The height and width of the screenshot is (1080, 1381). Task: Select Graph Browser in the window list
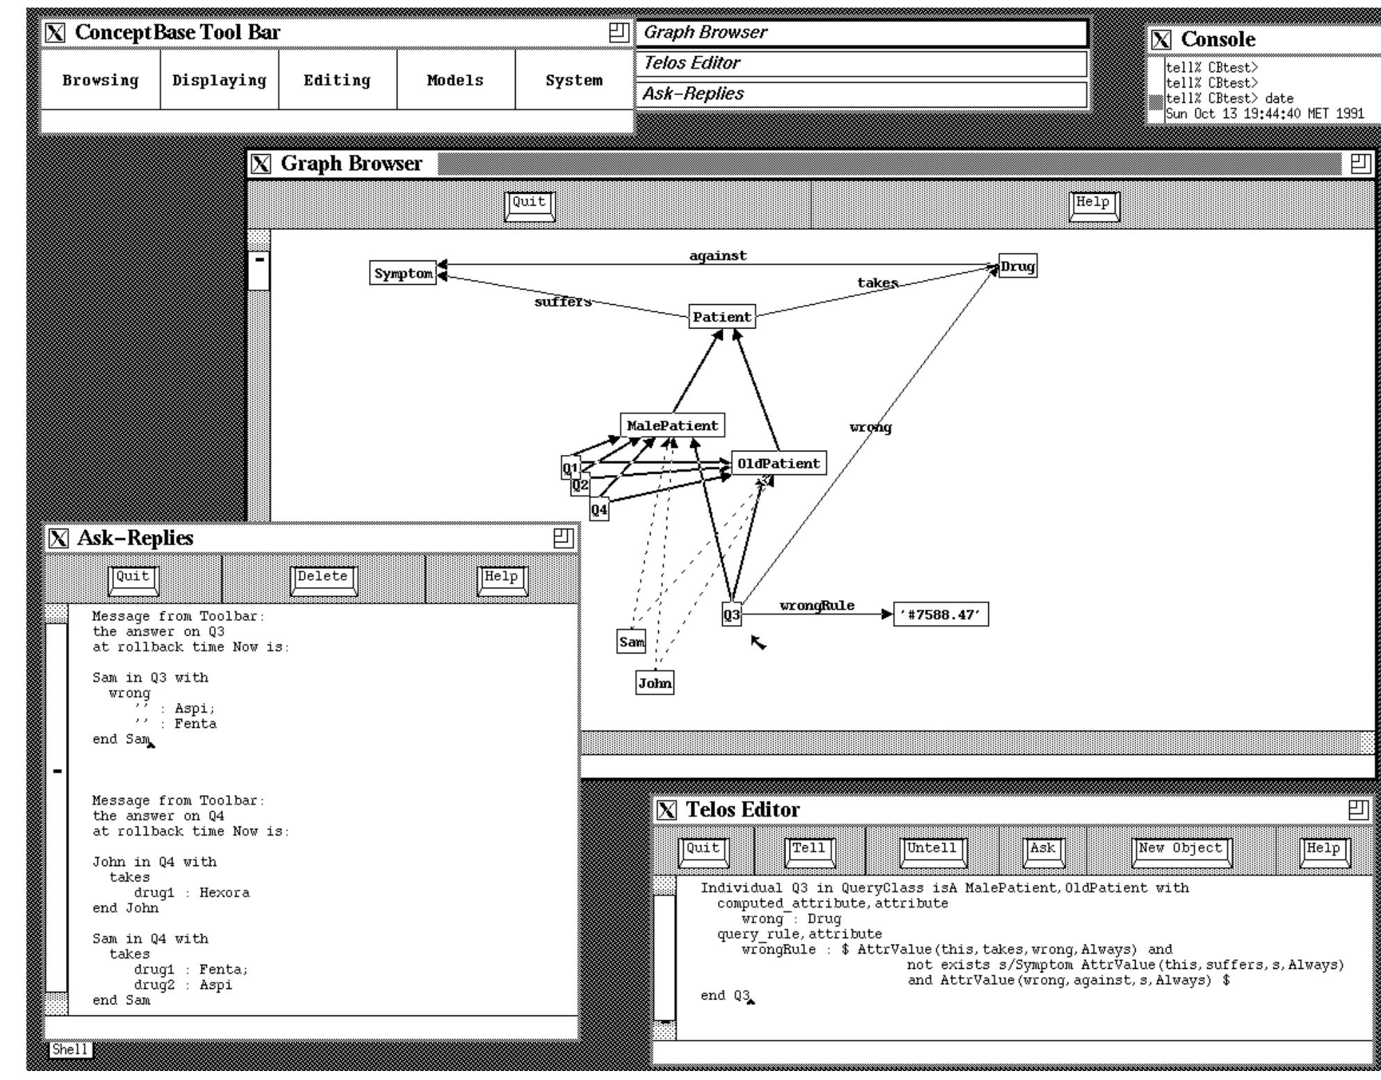tap(862, 33)
